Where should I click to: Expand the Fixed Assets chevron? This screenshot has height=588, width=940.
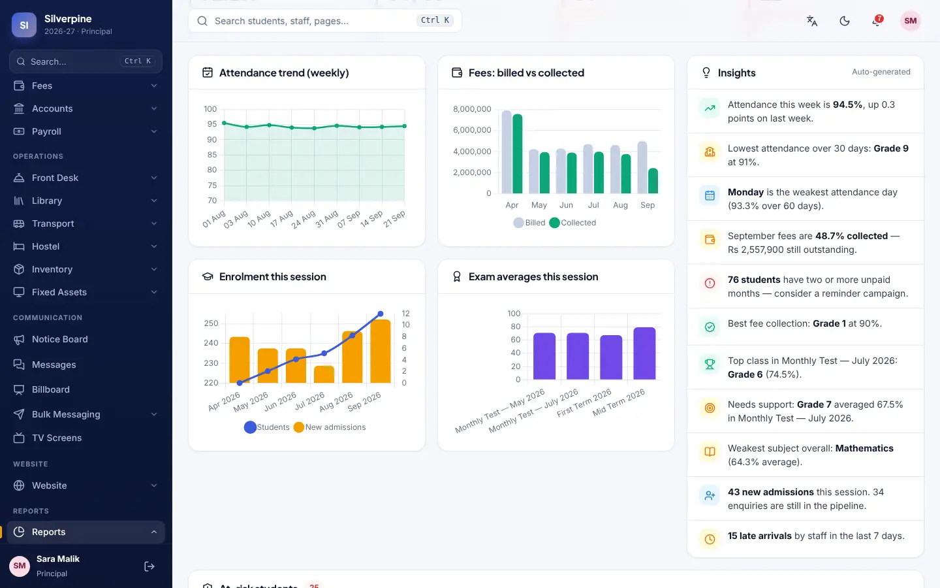(154, 292)
